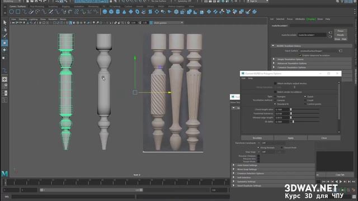
Task: Open the Renderer menu in viewport panel
Action: (53, 20)
